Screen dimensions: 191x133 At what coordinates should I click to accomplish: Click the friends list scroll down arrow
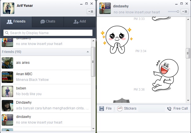coord(93,129)
